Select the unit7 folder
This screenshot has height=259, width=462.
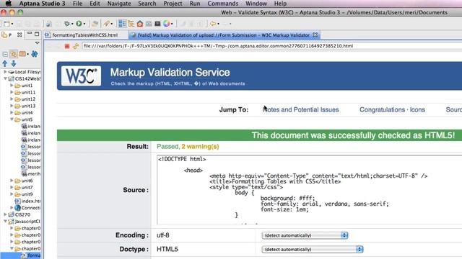pos(27,187)
